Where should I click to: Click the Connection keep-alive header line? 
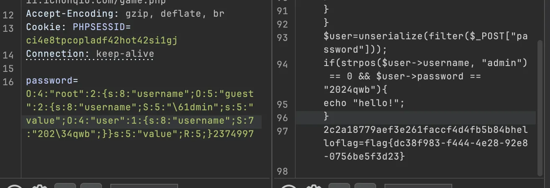pos(90,54)
